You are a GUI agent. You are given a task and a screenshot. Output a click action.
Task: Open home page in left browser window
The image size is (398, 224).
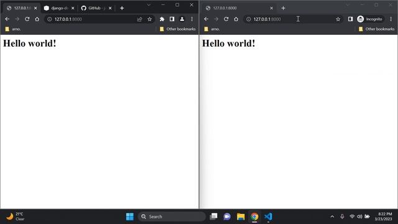(37, 19)
